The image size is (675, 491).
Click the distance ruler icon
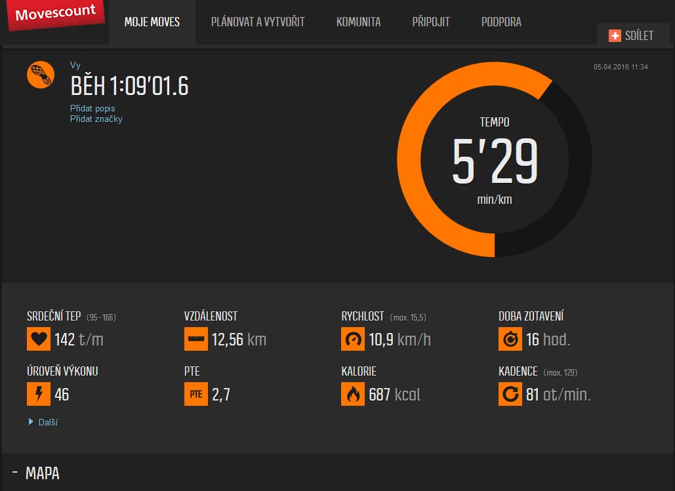coord(196,340)
